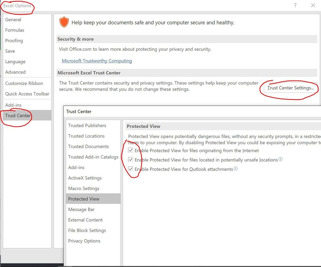Screen dimensions: 321x267
Task: Open Microsoft Trustworthy Computing link
Action: coord(97,61)
